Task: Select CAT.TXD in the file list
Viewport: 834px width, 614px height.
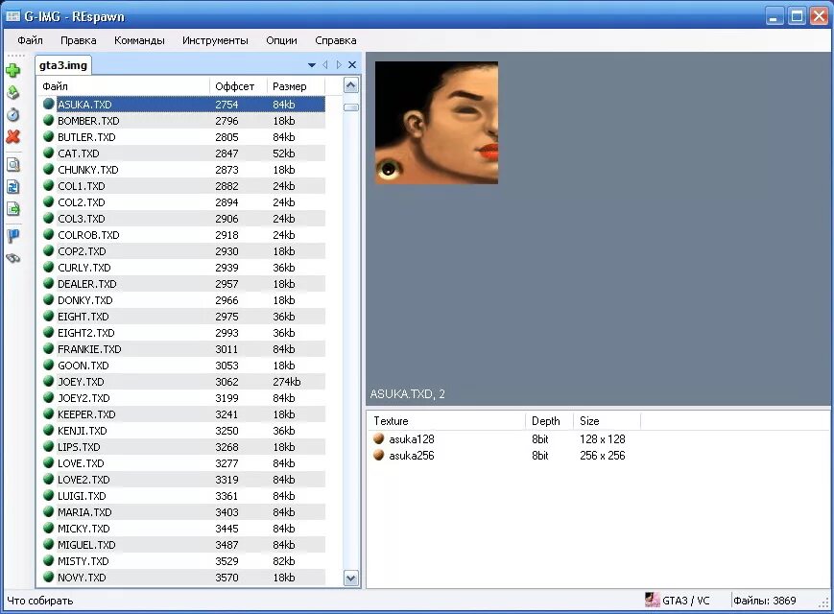Action: (x=181, y=153)
